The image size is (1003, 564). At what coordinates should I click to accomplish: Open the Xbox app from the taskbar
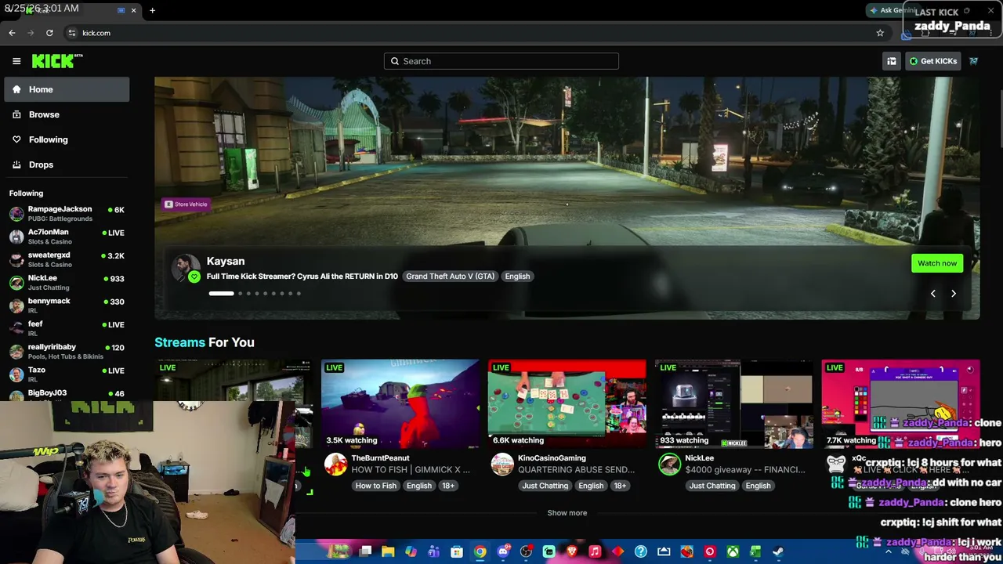click(x=733, y=551)
